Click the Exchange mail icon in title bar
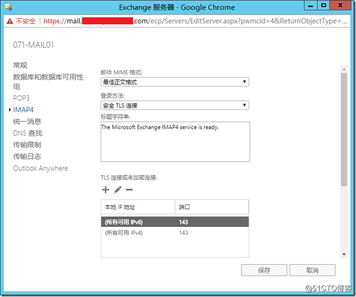Image resolution: width=356 pixels, height=297 pixels. click(x=8, y=7)
